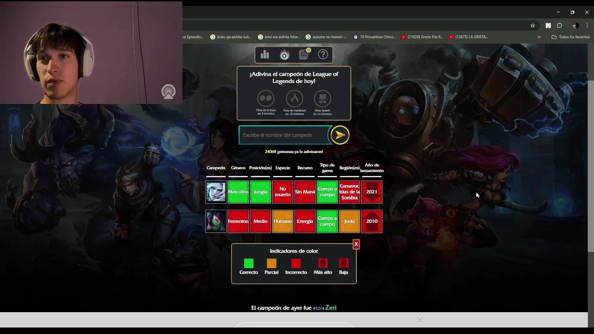Screen dimensions: 594x334
Task: Open bookmark kimi wo aishita hitor...
Action: point(279,37)
